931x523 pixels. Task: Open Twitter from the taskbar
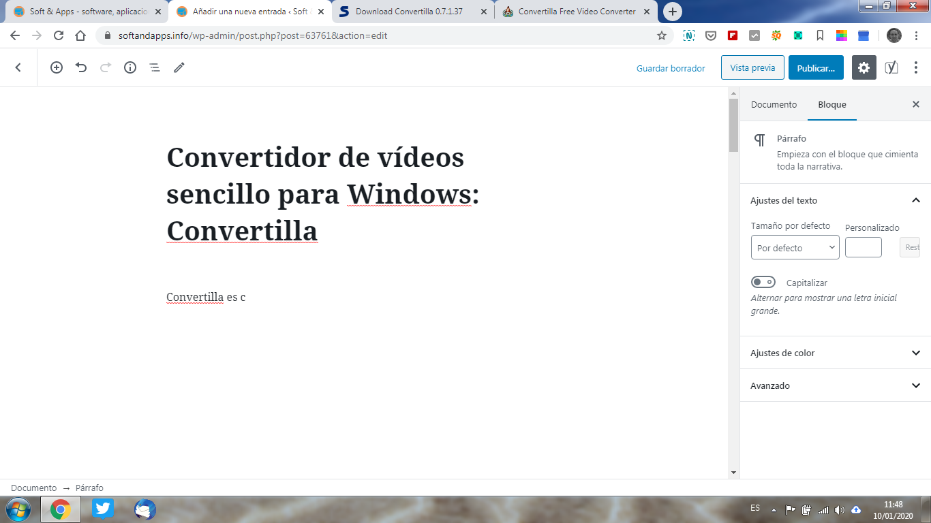click(x=103, y=509)
